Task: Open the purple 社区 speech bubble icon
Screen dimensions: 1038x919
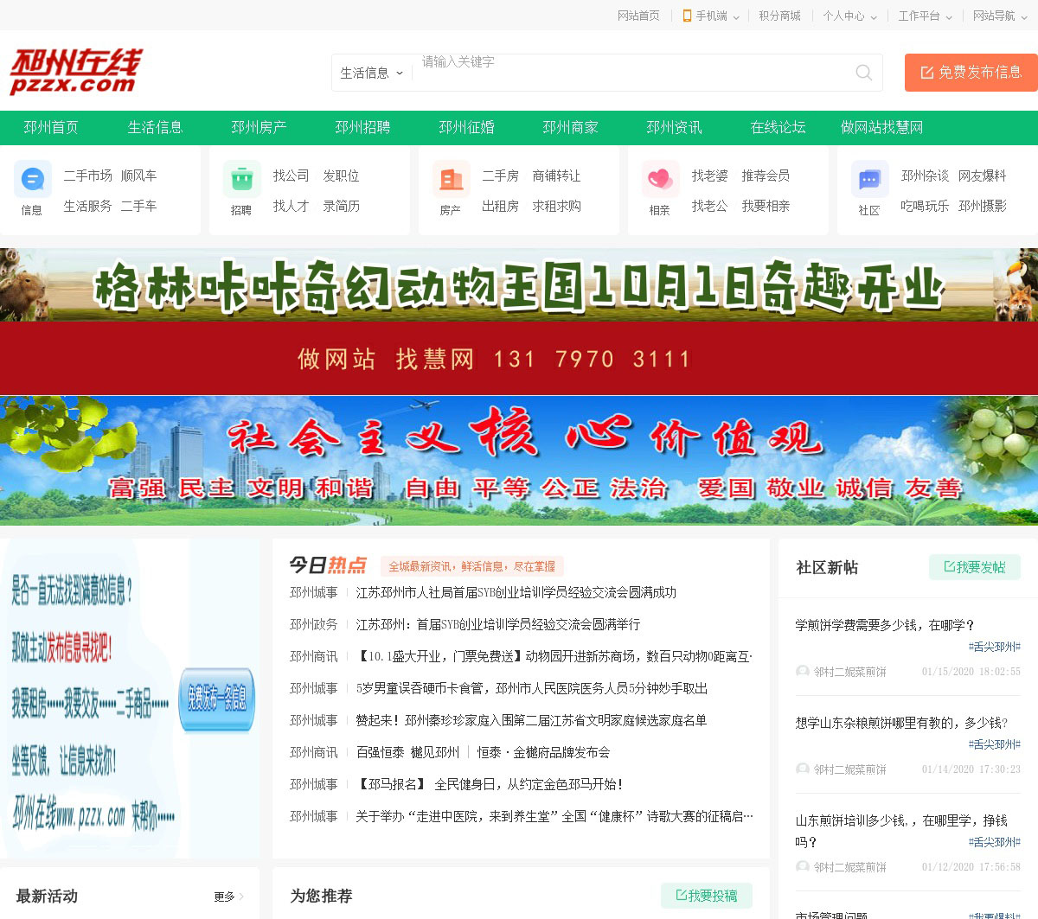Action: (869, 179)
